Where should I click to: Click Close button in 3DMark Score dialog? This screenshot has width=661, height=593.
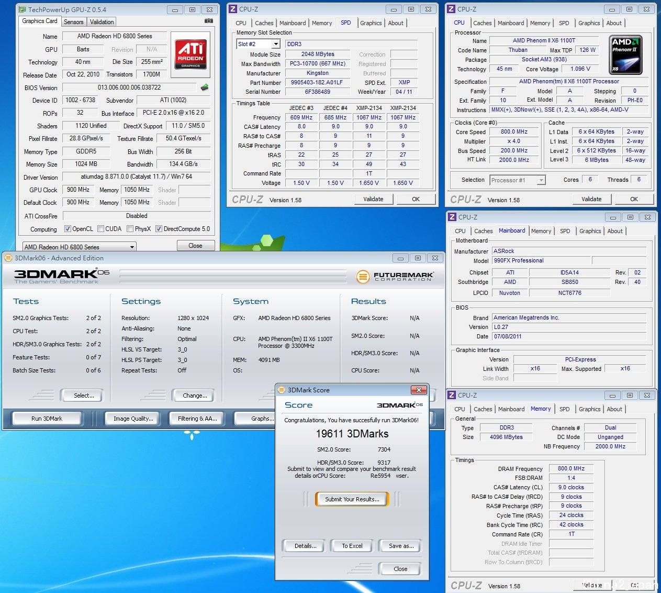[400, 569]
